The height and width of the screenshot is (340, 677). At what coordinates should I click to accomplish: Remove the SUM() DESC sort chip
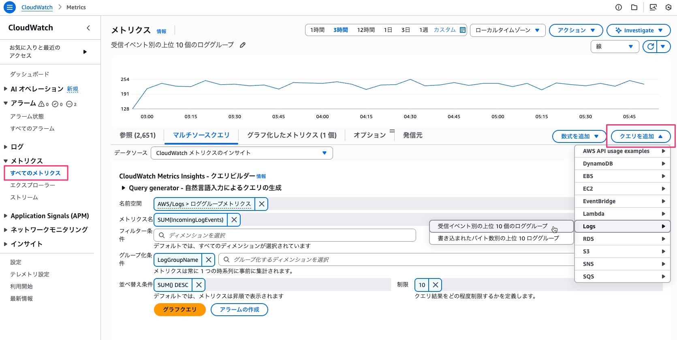(x=199, y=285)
